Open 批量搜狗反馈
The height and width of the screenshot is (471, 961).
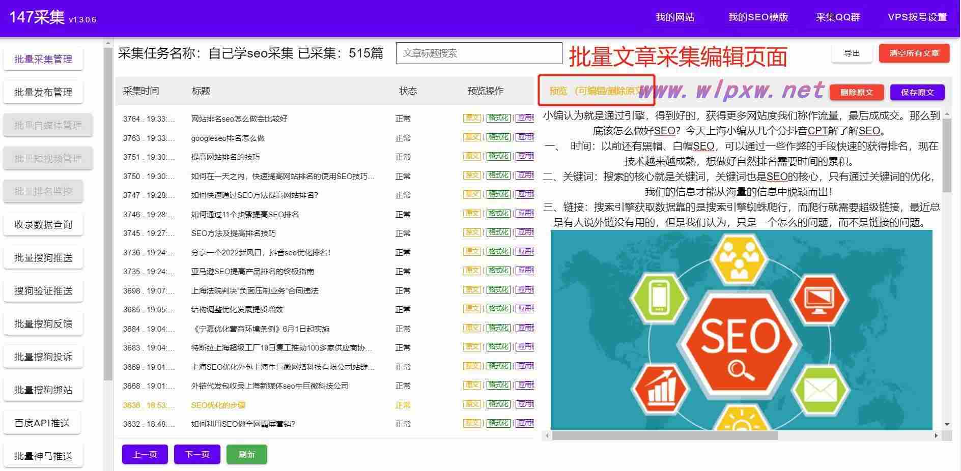pos(43,323)
